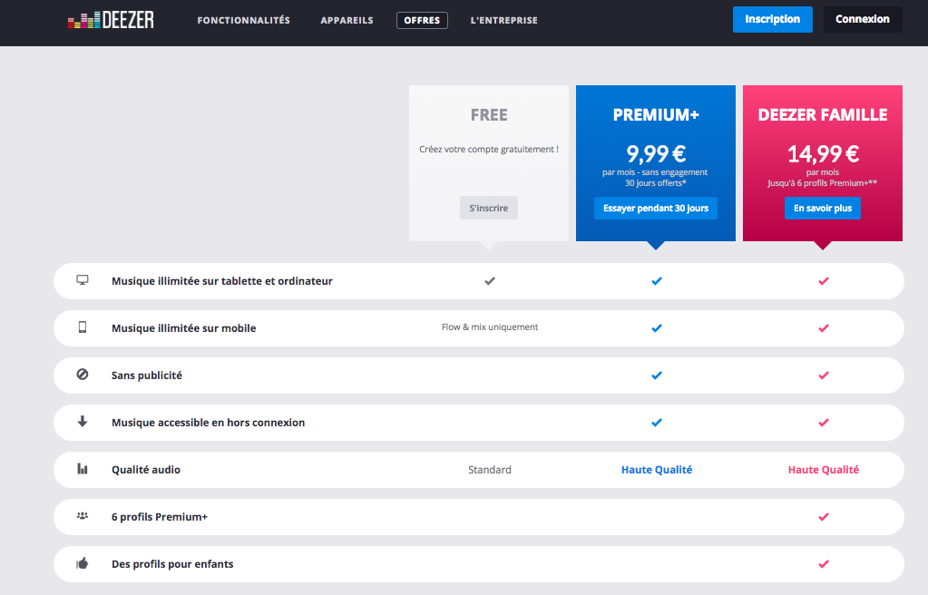Select the Offres tab in navigation

click(x=422, y=20)
